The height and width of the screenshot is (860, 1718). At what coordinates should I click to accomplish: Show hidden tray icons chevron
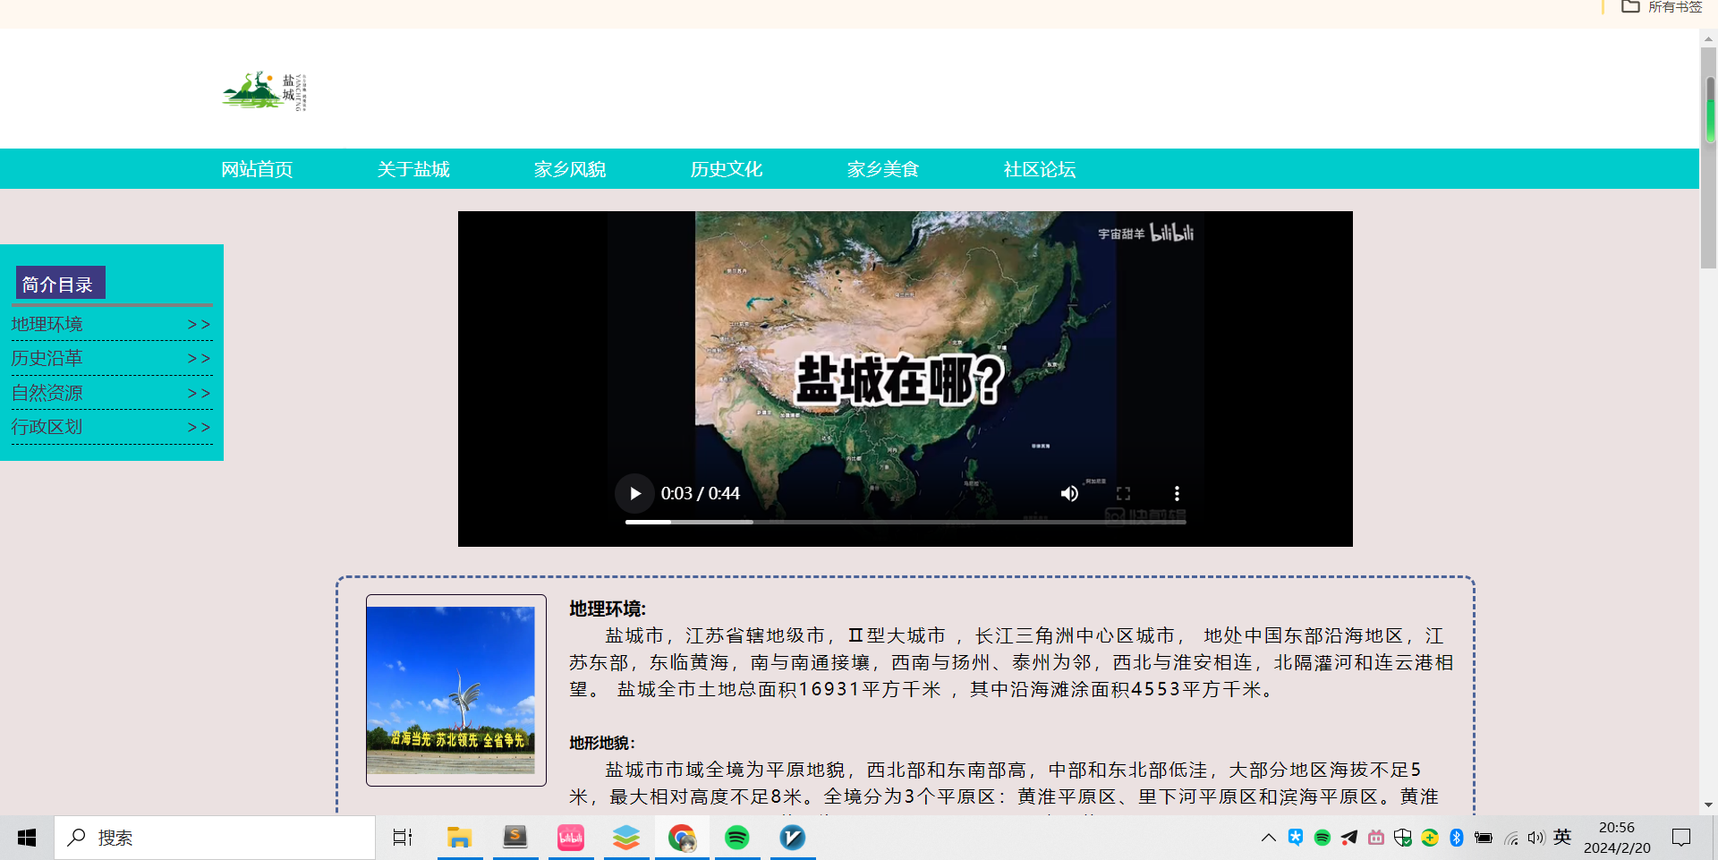click(1268, 838)
